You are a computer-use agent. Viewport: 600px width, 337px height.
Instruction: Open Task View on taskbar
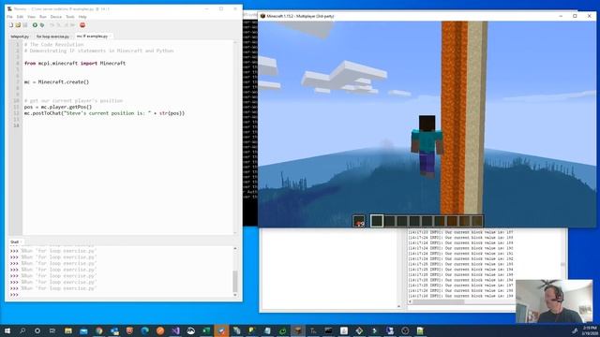tap(52, 330)
